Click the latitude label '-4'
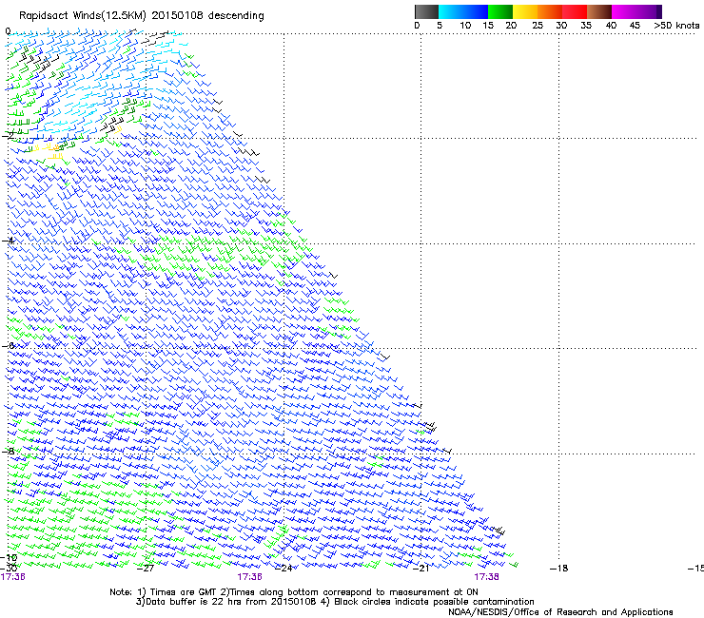Image resolution: width=704 pixels, height=618 pixels. pos(8,241)
